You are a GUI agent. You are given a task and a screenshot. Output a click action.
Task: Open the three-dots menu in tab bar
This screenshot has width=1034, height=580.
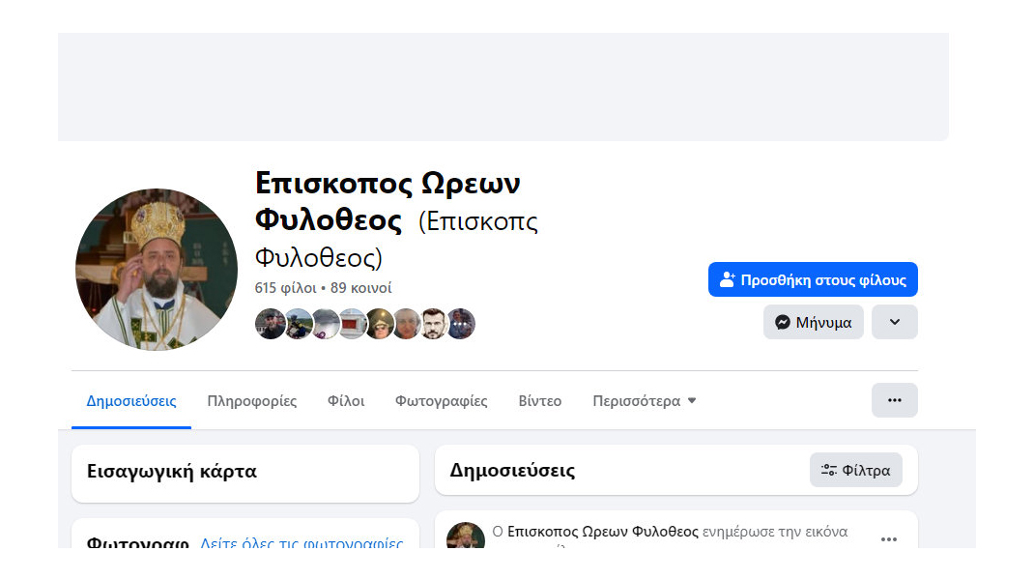click(x=894, y=400)
